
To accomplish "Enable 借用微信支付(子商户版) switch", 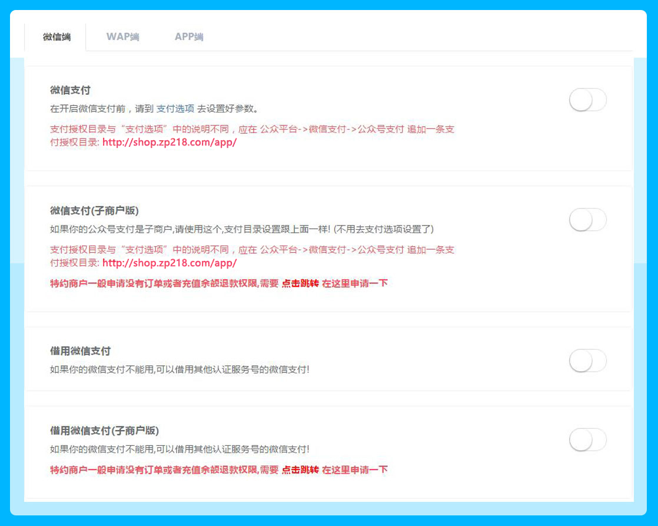I will [587, 439].
